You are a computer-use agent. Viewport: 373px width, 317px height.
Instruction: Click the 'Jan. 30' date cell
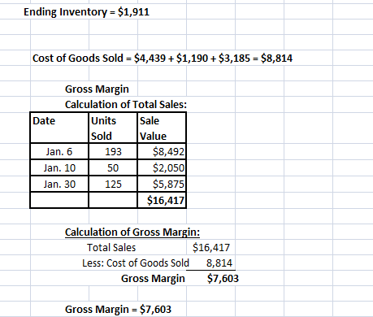point(59,184)
